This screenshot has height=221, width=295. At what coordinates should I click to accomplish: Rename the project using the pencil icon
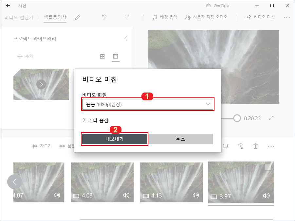click(77, 17)
